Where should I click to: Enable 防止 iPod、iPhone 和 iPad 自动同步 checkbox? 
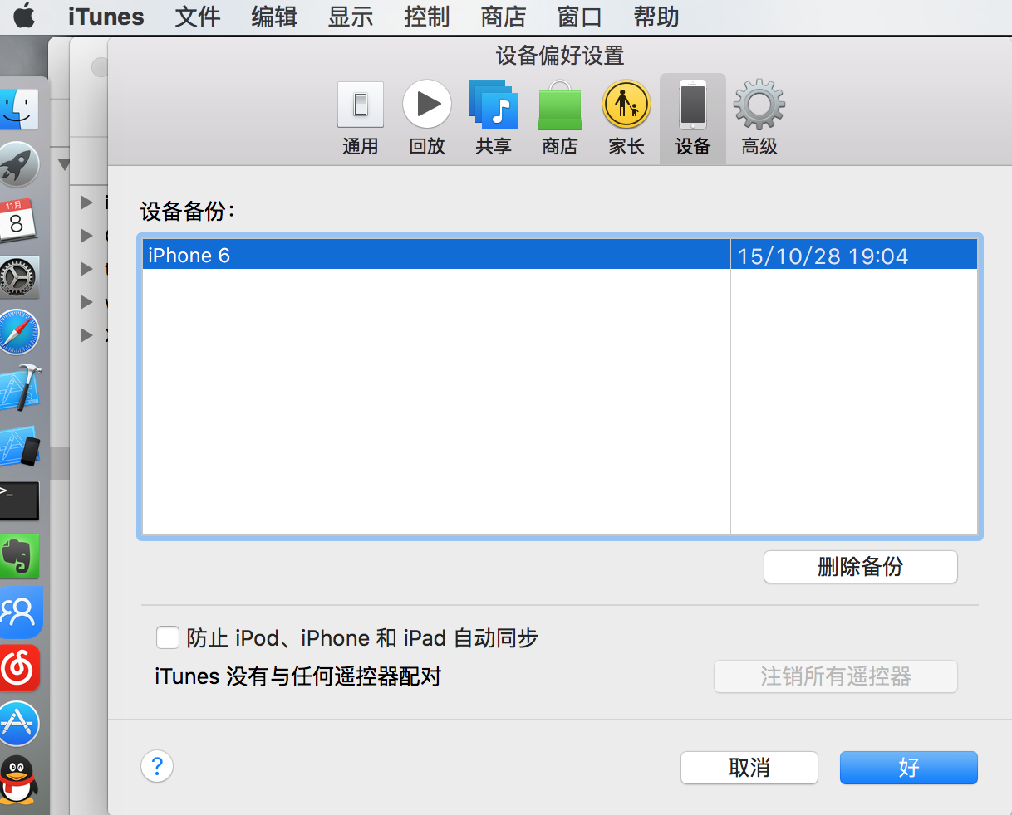pyautogui.click(x=168, y=637)
